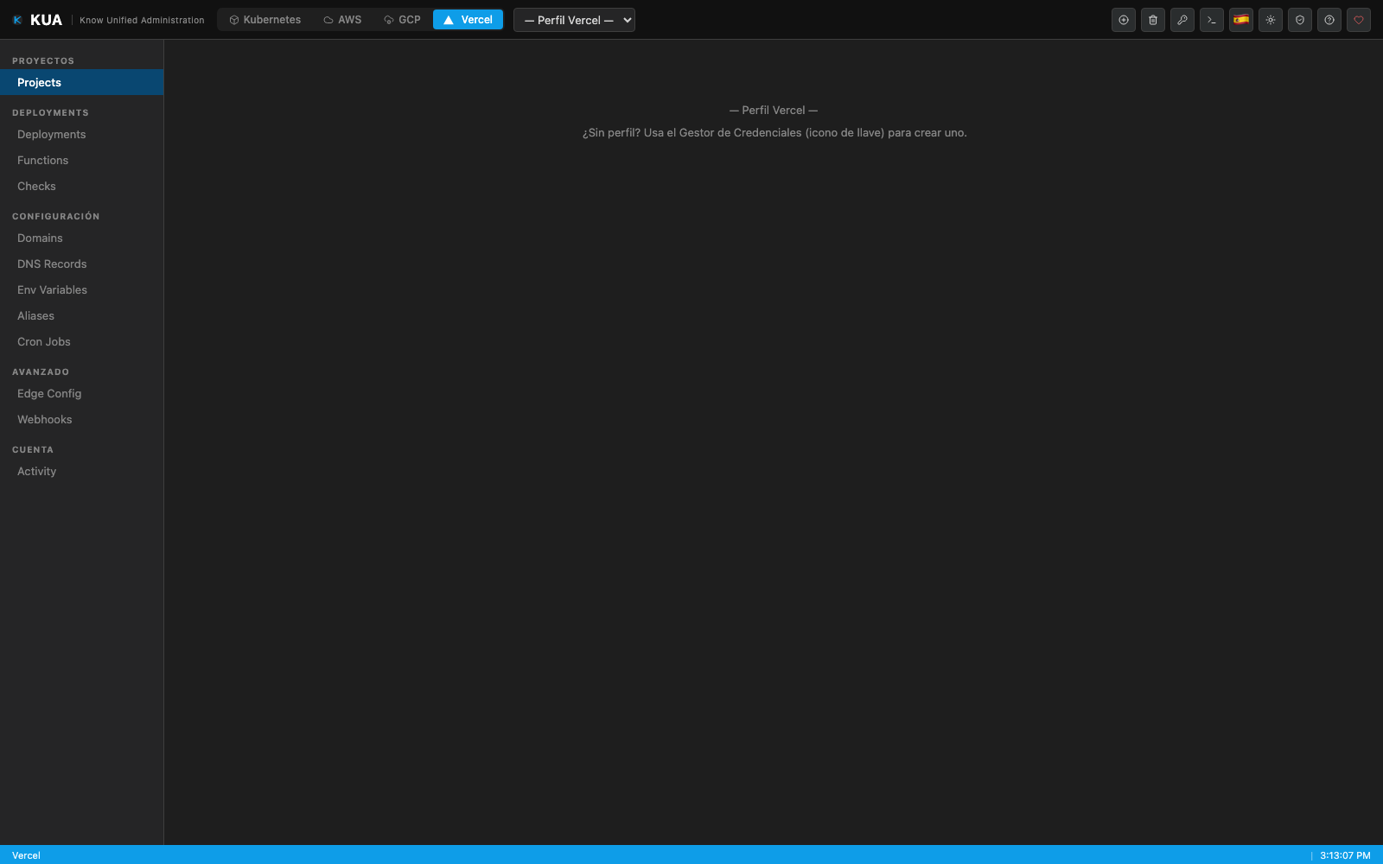The height and width of the screenshot is (864, 1383).
Task: Switch to the AWS tab
Action: pyautogui.click(x=342, y=20)
